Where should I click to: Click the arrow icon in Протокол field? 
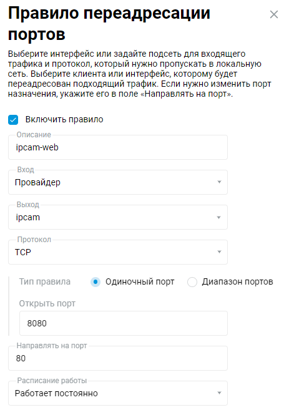point(219,252)
